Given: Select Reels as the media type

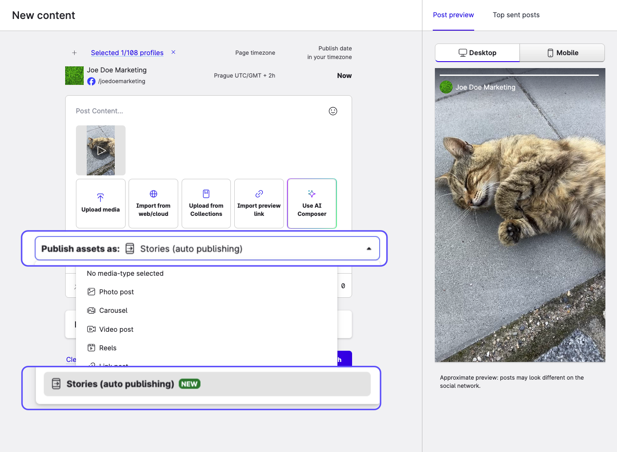Looking at the screenshot, I should coord(107,348).
